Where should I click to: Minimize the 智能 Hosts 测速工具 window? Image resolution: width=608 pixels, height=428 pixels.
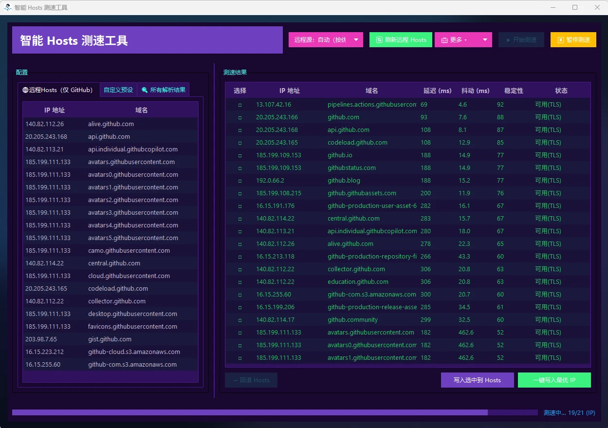(553, 7)
